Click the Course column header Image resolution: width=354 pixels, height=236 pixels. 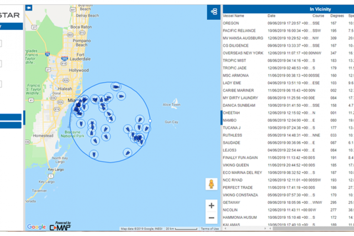click(x=318, y=16)
